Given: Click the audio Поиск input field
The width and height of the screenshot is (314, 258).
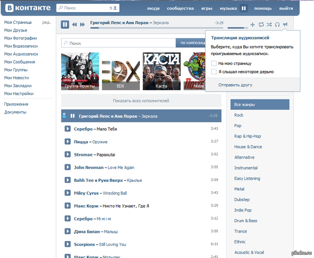Looking at the screenshot, I should [118, 43].
